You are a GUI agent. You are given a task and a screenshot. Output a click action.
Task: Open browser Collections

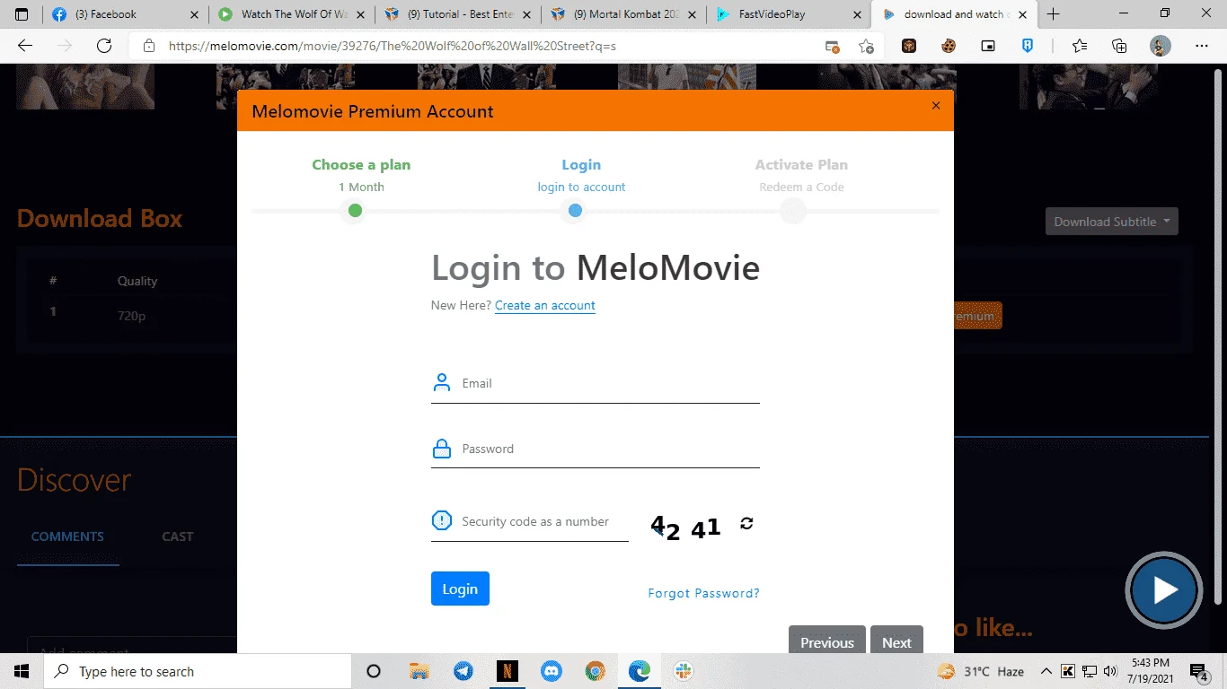point(1119,46)
